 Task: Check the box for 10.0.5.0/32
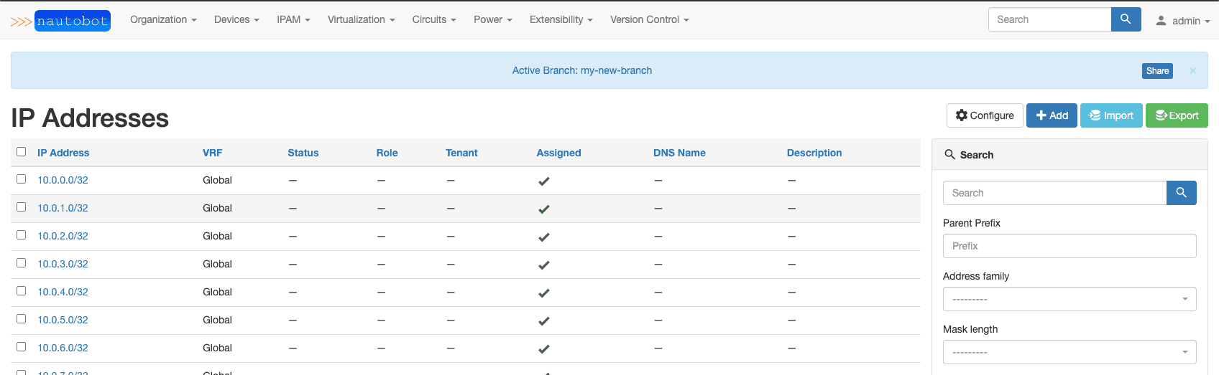click(22, 319)
